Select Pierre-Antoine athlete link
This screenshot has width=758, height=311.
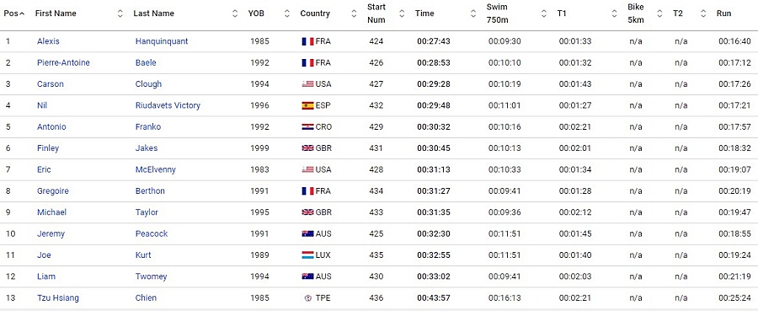click(x=63, y=63)
